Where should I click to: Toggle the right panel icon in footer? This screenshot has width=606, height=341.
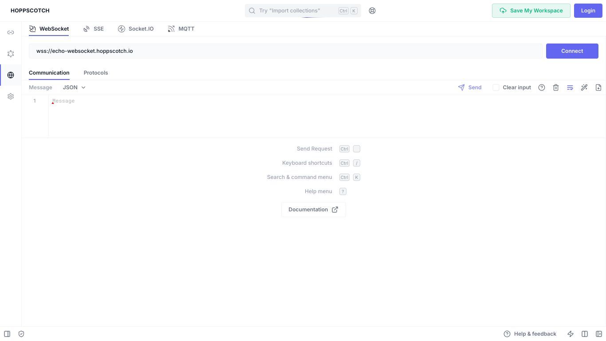tap(599, 334)
